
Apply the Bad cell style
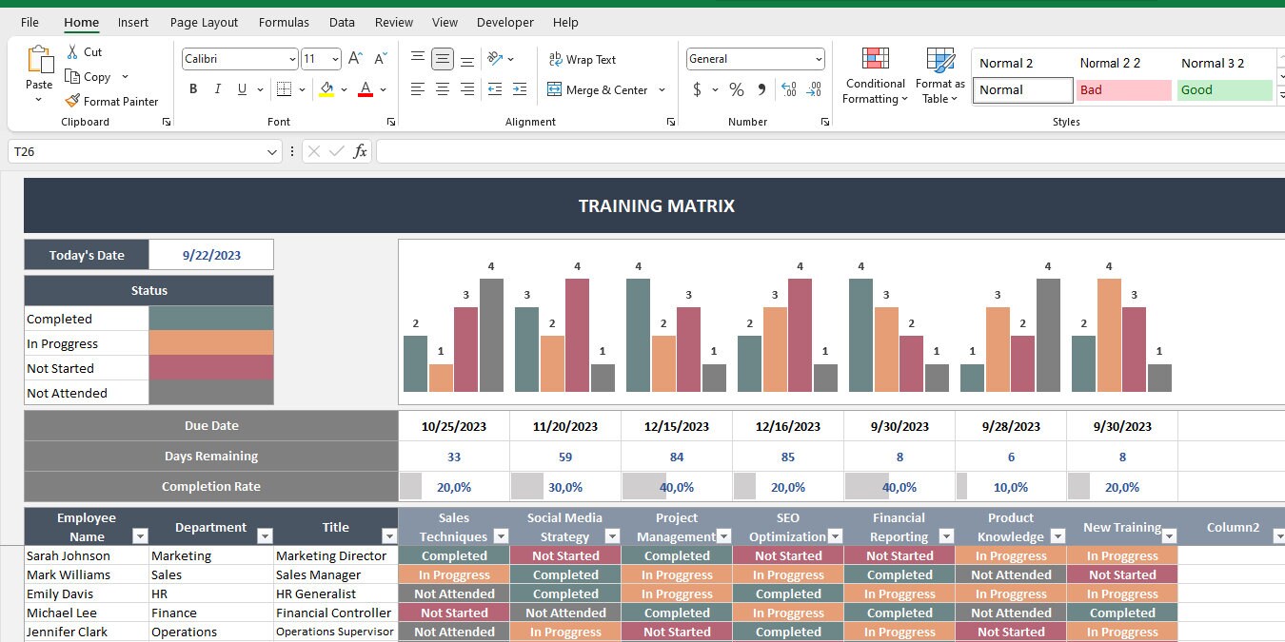click(x=1123, y=90)
